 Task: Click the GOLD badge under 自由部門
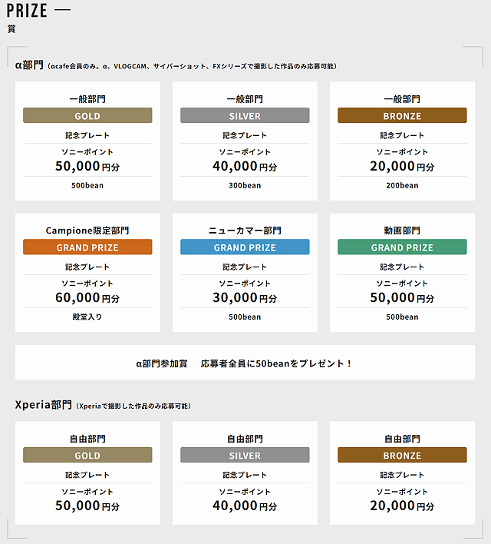(x=87, y=456)
